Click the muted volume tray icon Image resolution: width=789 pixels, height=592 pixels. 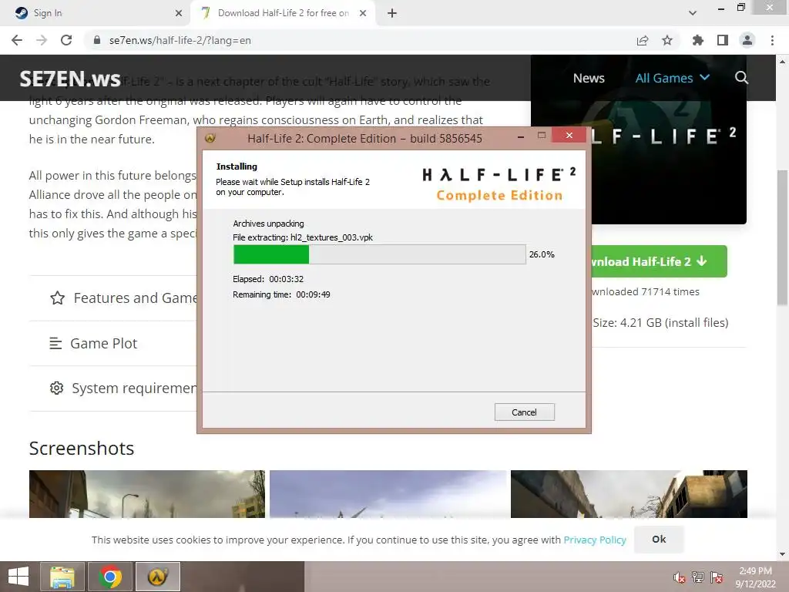[680, 577]
